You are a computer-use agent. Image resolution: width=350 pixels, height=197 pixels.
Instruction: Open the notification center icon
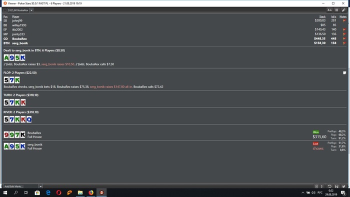point(343,192)
